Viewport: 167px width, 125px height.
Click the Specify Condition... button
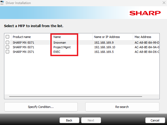(41, 107)
